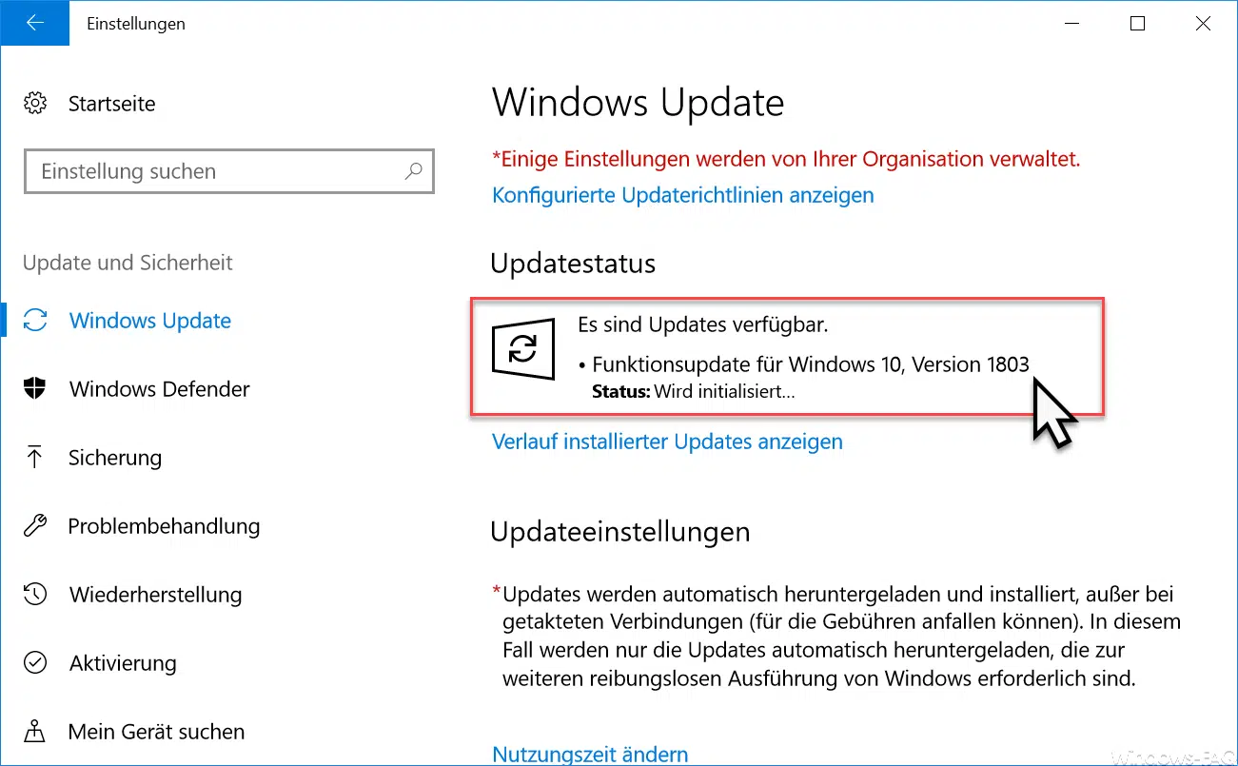Select Sicherung in the sidebar
This screenshot has width=1238, height=766.
tap(114, 458)
